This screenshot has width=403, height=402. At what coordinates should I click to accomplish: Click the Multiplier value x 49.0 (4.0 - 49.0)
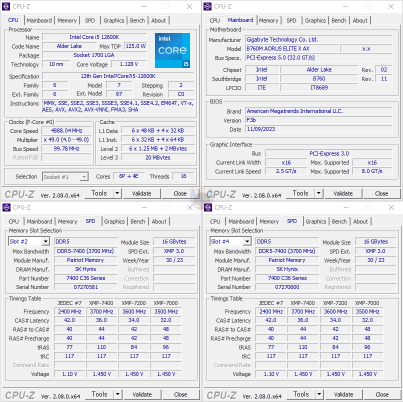66,139
